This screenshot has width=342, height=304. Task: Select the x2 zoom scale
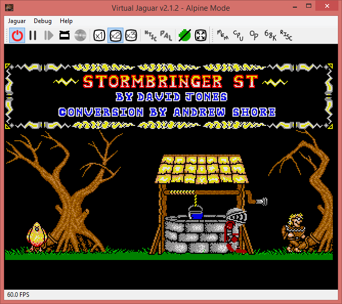(115, 35)
